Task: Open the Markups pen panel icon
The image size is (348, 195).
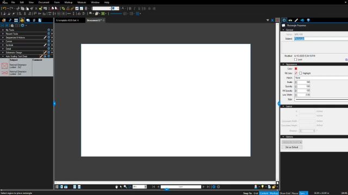Action: [x=10, y=20]
